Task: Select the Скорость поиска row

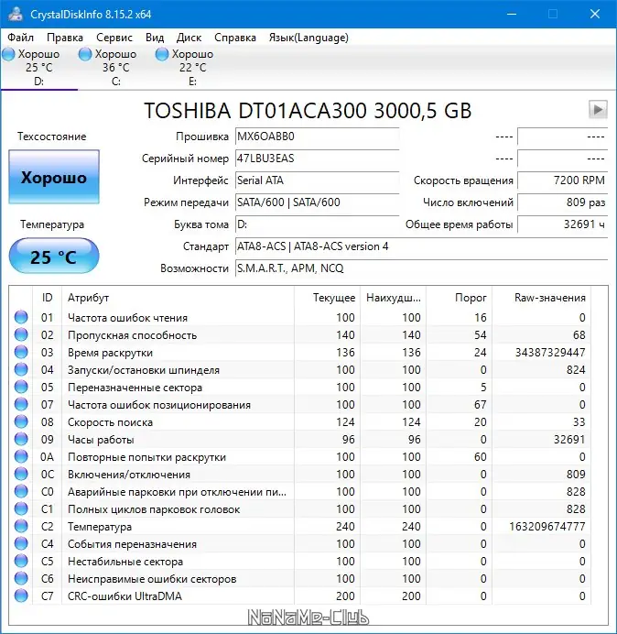Action: coord(300,421)
